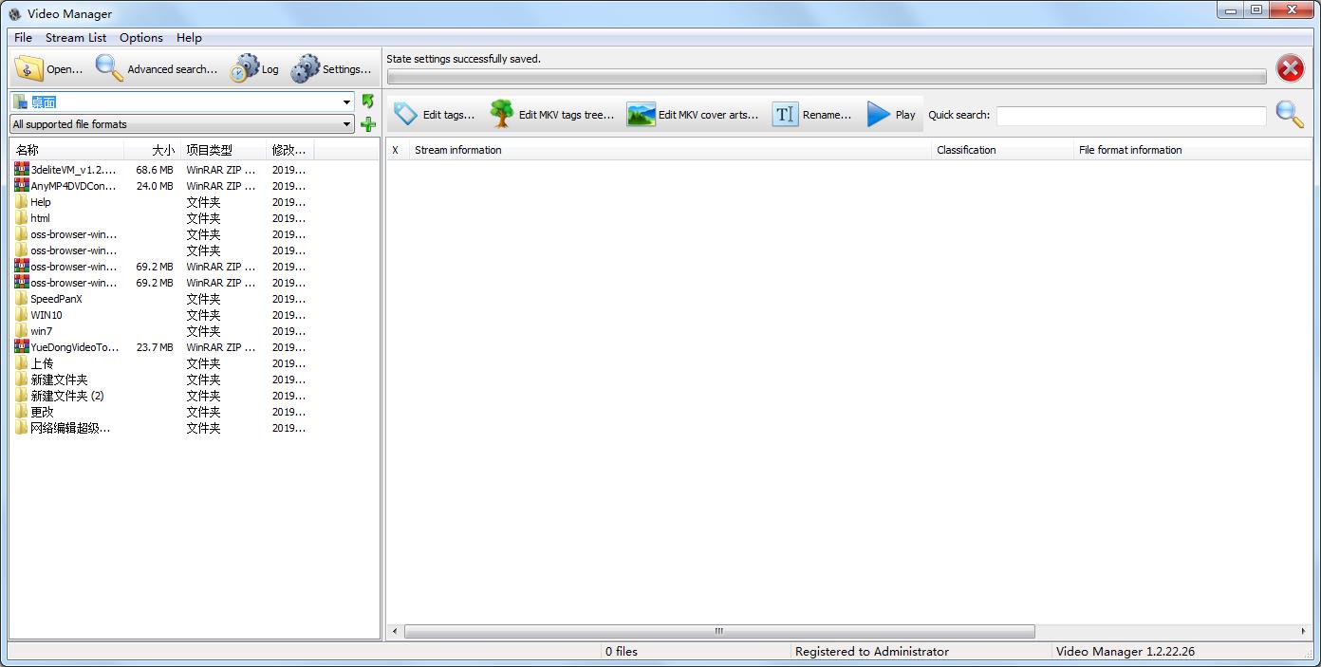
Task: Click the Quick search input field
Action: click(x=1130, y=116)
